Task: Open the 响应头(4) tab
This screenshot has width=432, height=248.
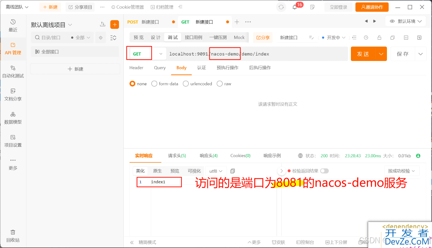Action: (209, 156)
